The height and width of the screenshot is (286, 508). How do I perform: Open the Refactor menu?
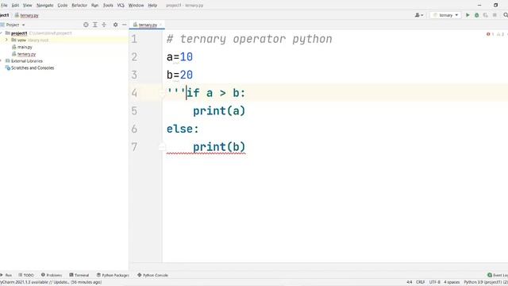tap(79, 6)
